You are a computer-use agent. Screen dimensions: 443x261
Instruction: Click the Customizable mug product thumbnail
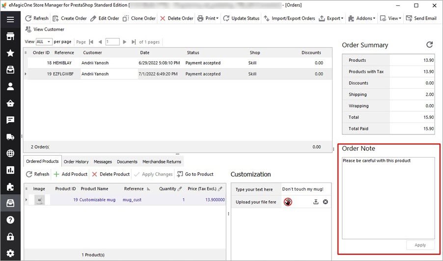(x=40, y=200)
